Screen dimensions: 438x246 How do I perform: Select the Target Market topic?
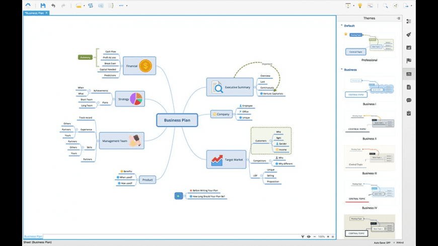(x=226, y=159)
